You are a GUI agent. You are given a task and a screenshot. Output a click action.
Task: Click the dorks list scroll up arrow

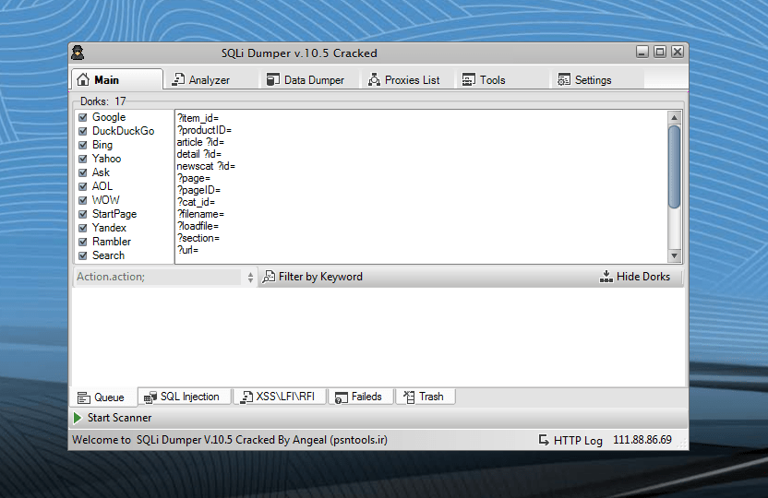[x=675, y=117]
